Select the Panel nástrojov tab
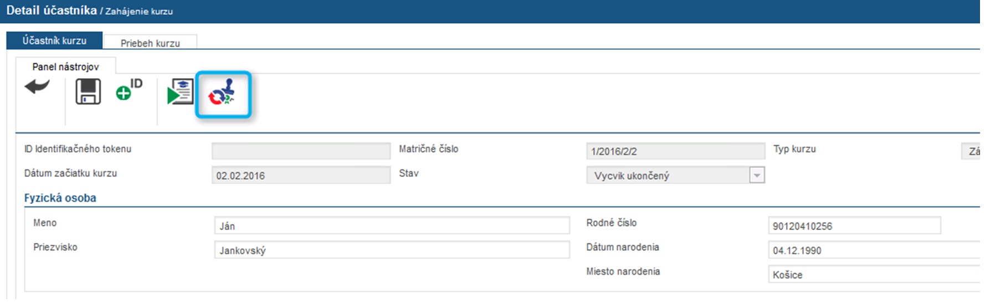 [65, 66]
